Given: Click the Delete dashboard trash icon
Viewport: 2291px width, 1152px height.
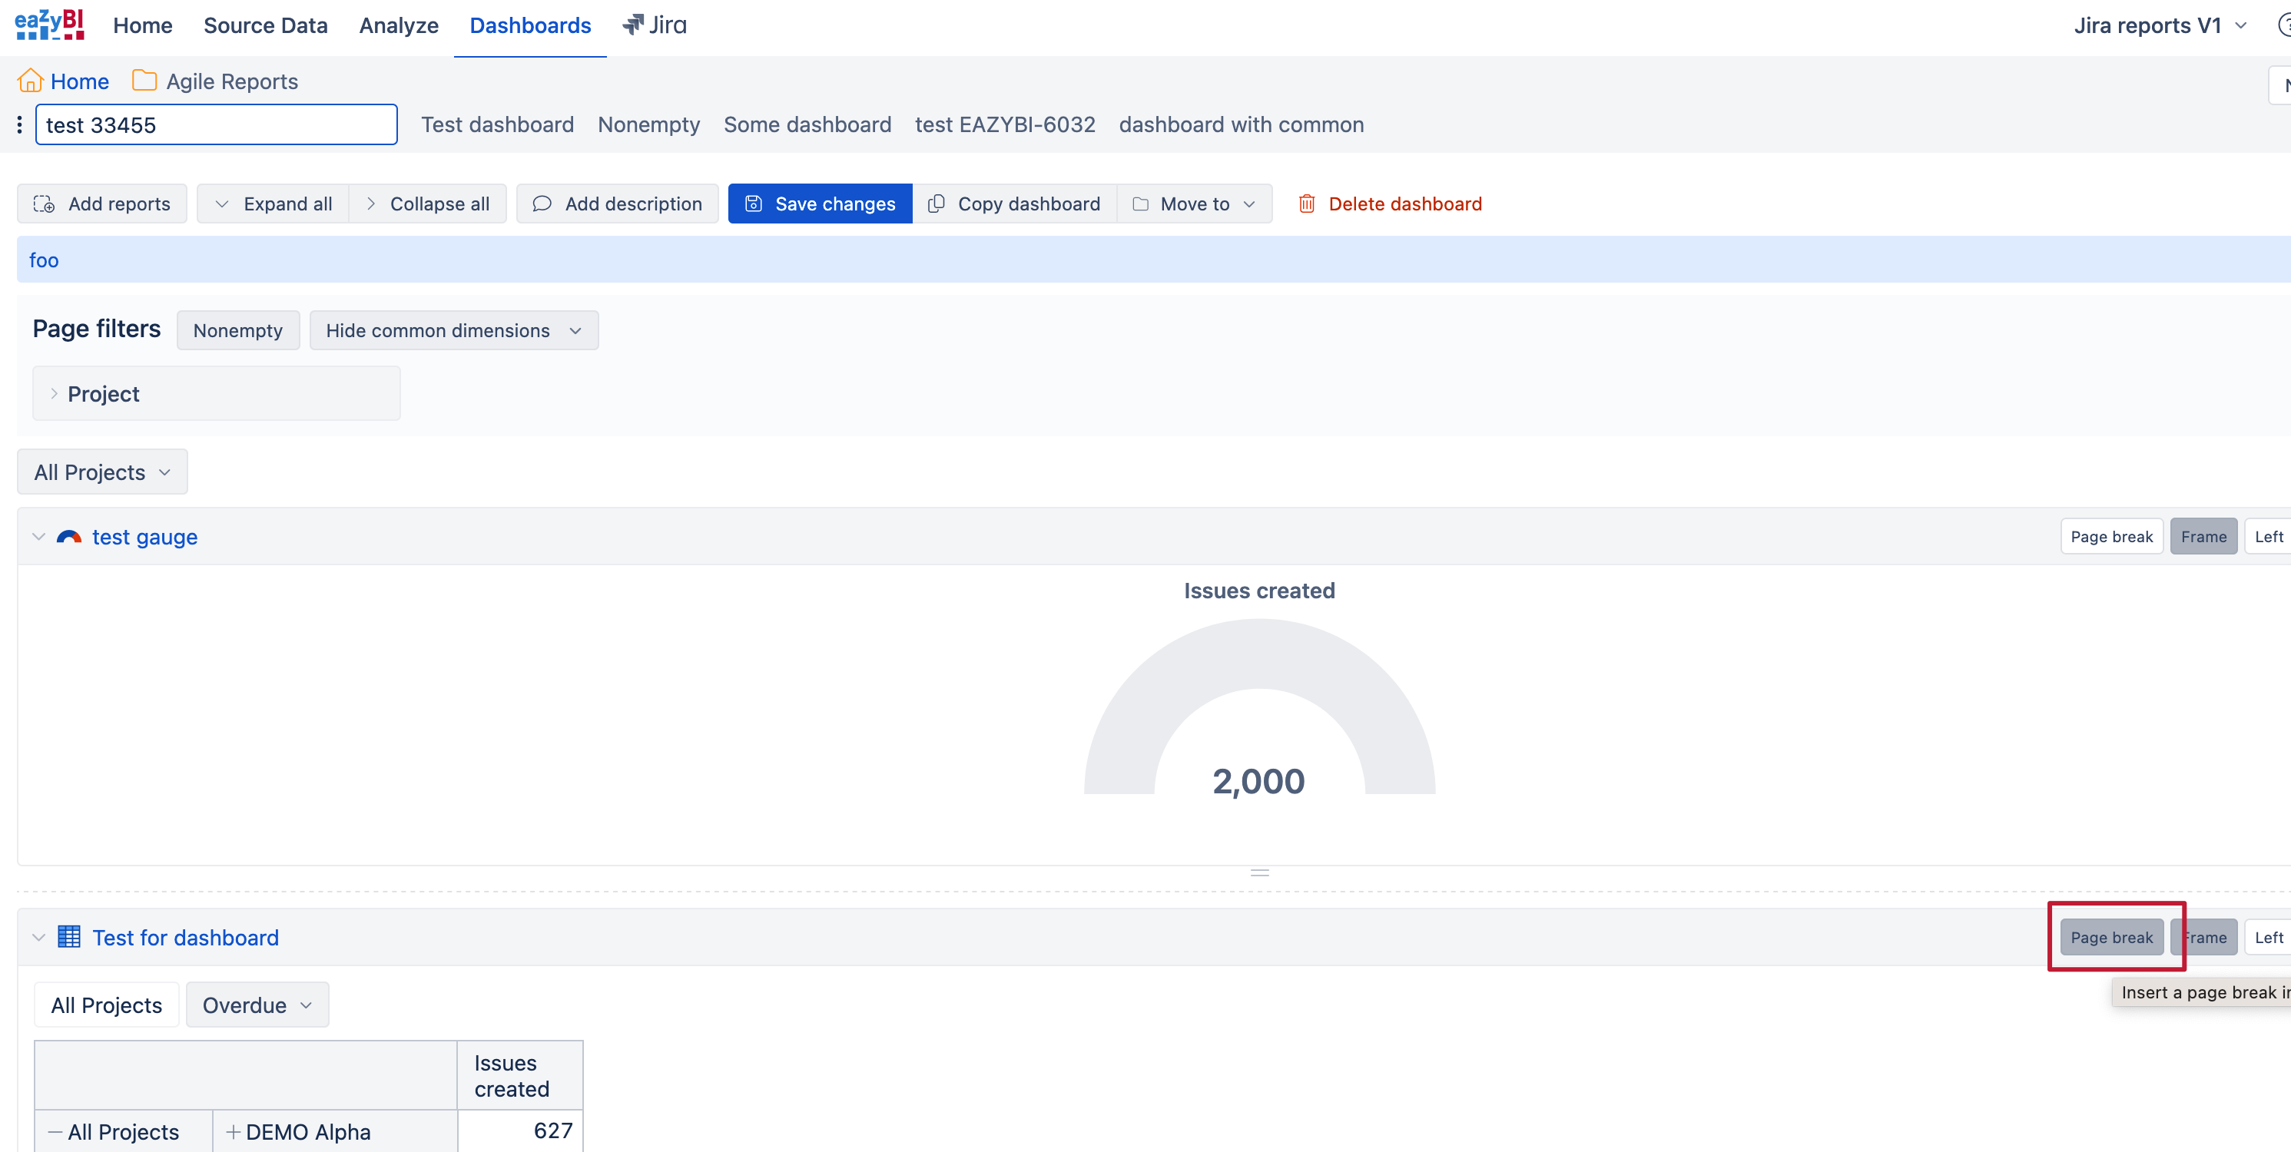Looking at the screenshot, I should coord(1307,204).
